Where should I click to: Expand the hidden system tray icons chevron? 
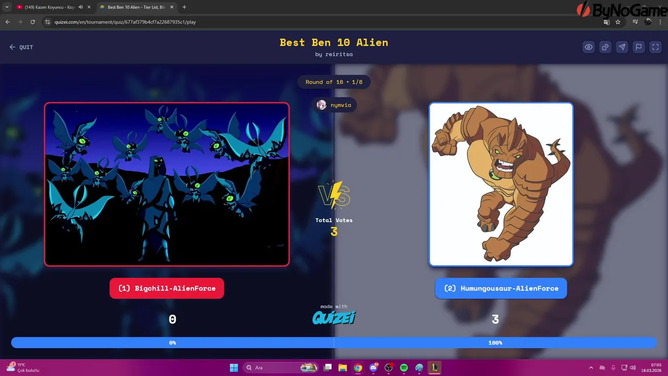click(591, 368)
